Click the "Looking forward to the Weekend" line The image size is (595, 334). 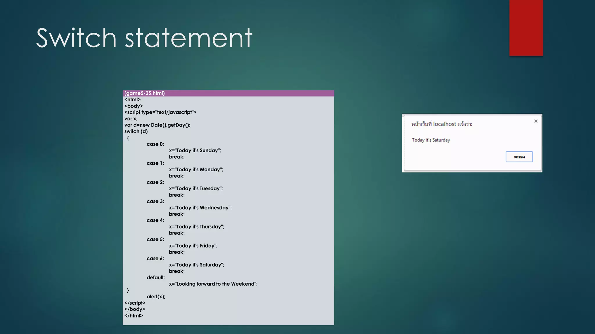coord(213,284)
